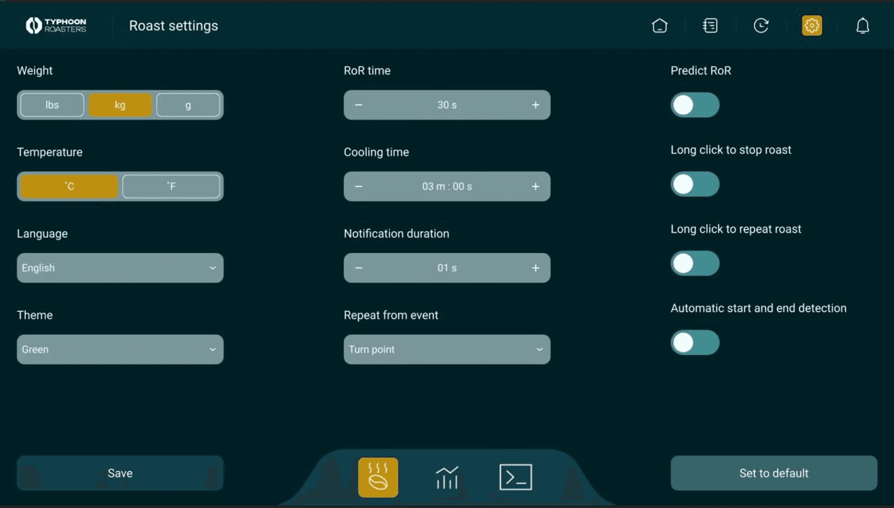Toggle Automatic start and end detection
This screenshot has width=894, height=508.
[695, 342]
